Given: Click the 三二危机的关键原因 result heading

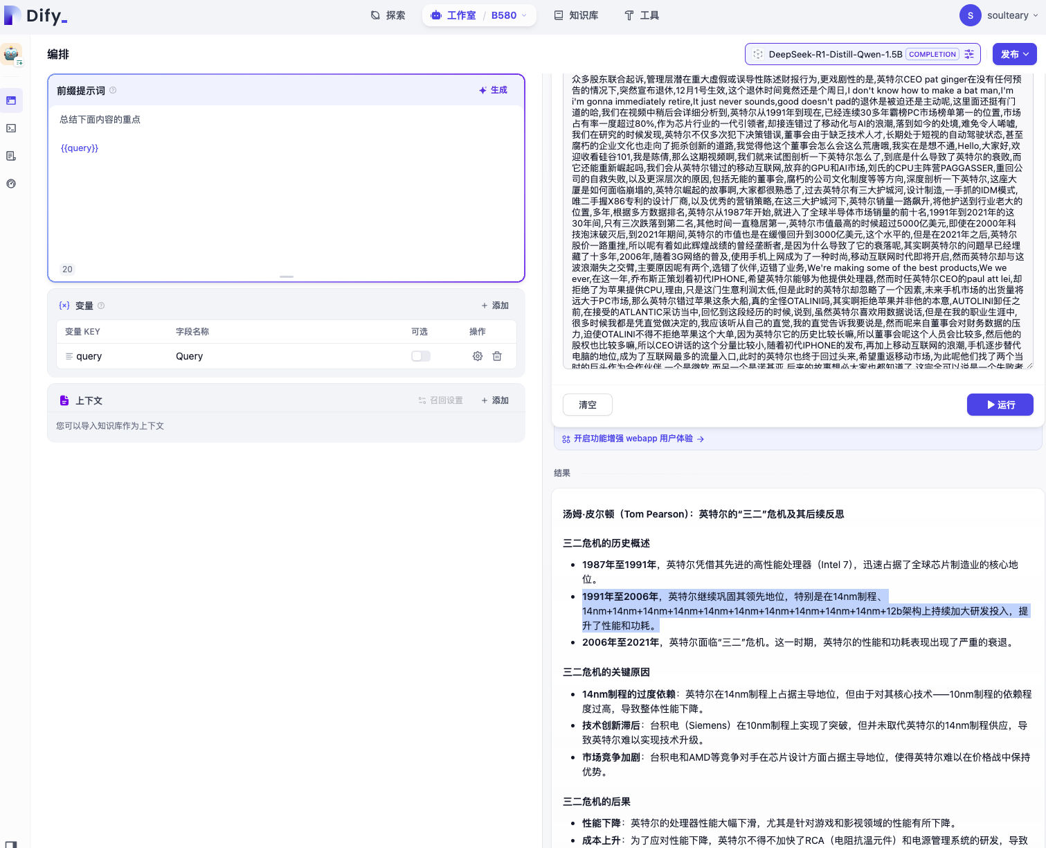Looking at the screenshot, I should coord(606,672).
